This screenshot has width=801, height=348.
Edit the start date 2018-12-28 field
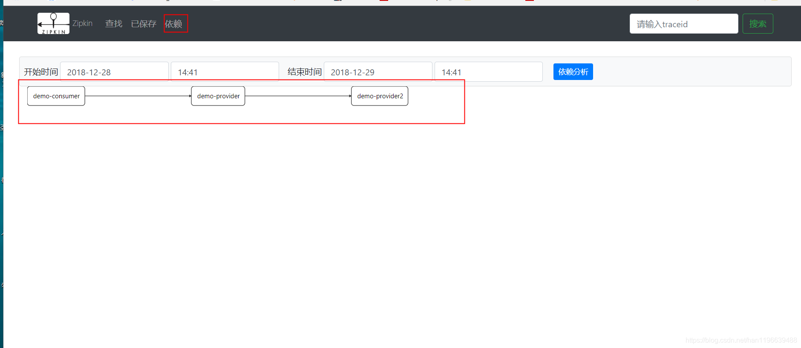(x=114, y=72)
